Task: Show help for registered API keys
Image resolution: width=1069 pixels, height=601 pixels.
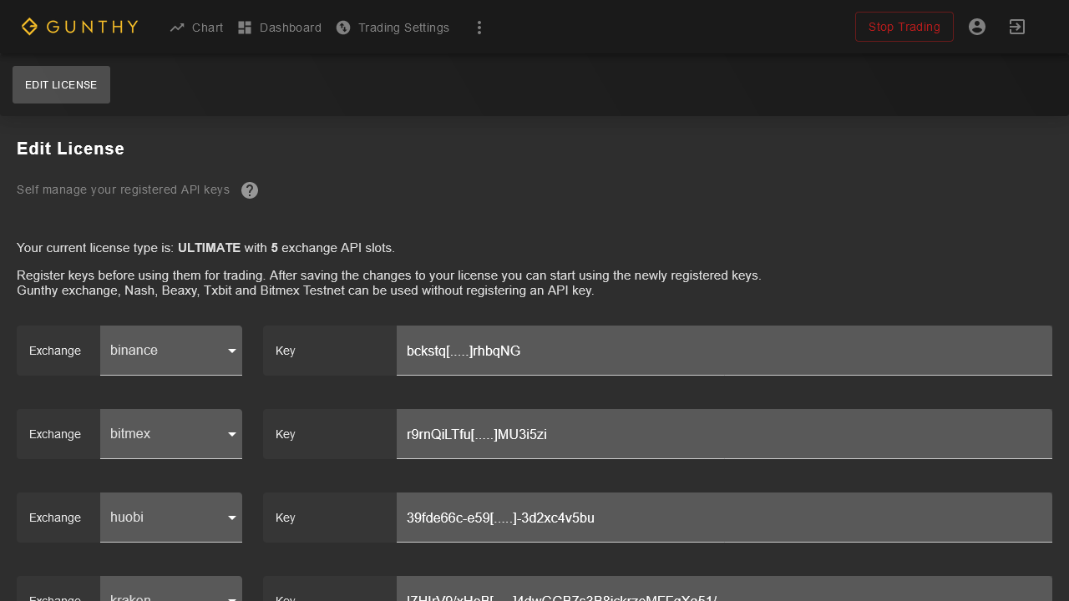Action: (x=250, y=190)
